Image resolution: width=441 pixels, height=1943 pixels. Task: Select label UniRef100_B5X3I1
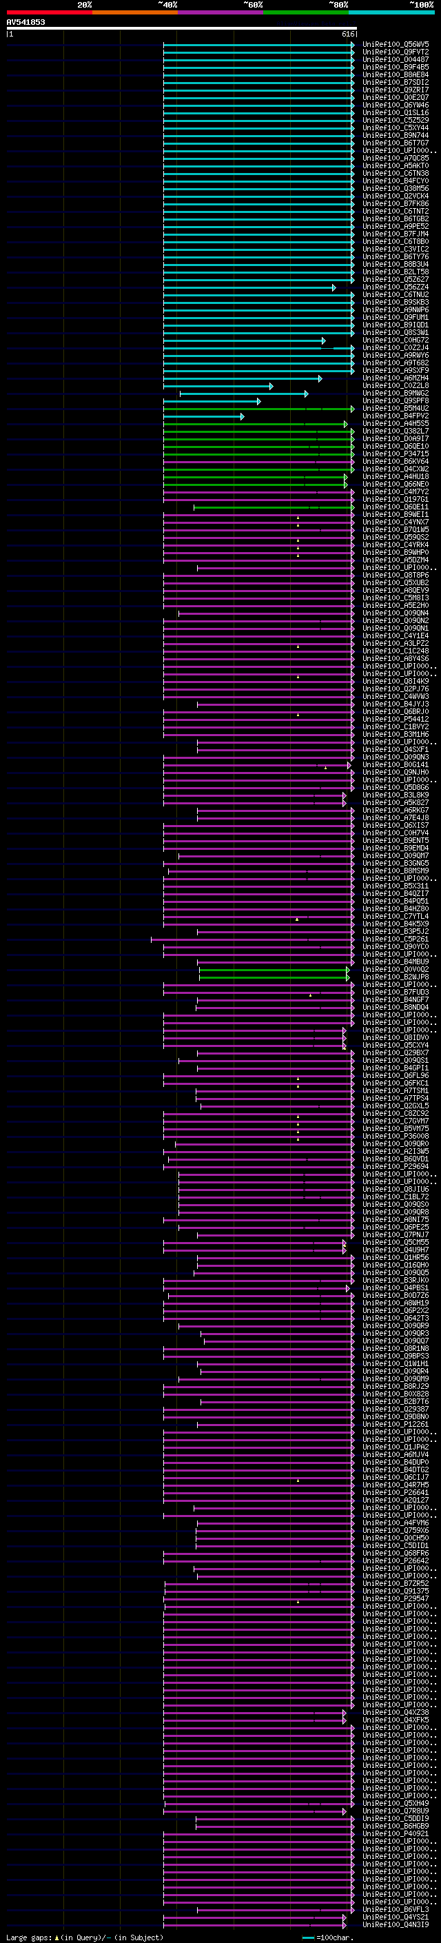tap(396, 886)
